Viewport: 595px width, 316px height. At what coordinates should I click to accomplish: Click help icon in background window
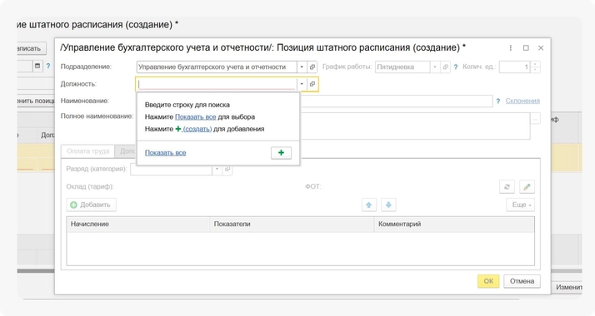point(48,67)
